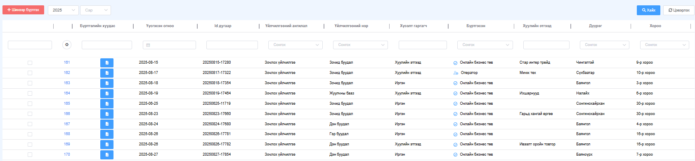Viewport: 695px width, 161px height.
Task: Tick the checkbox for row 166
Action: (30, 114)
